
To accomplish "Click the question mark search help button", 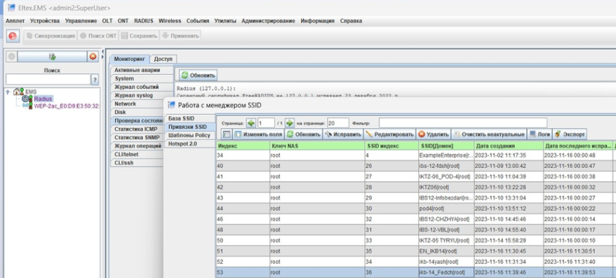I will (x=95, y=80).
